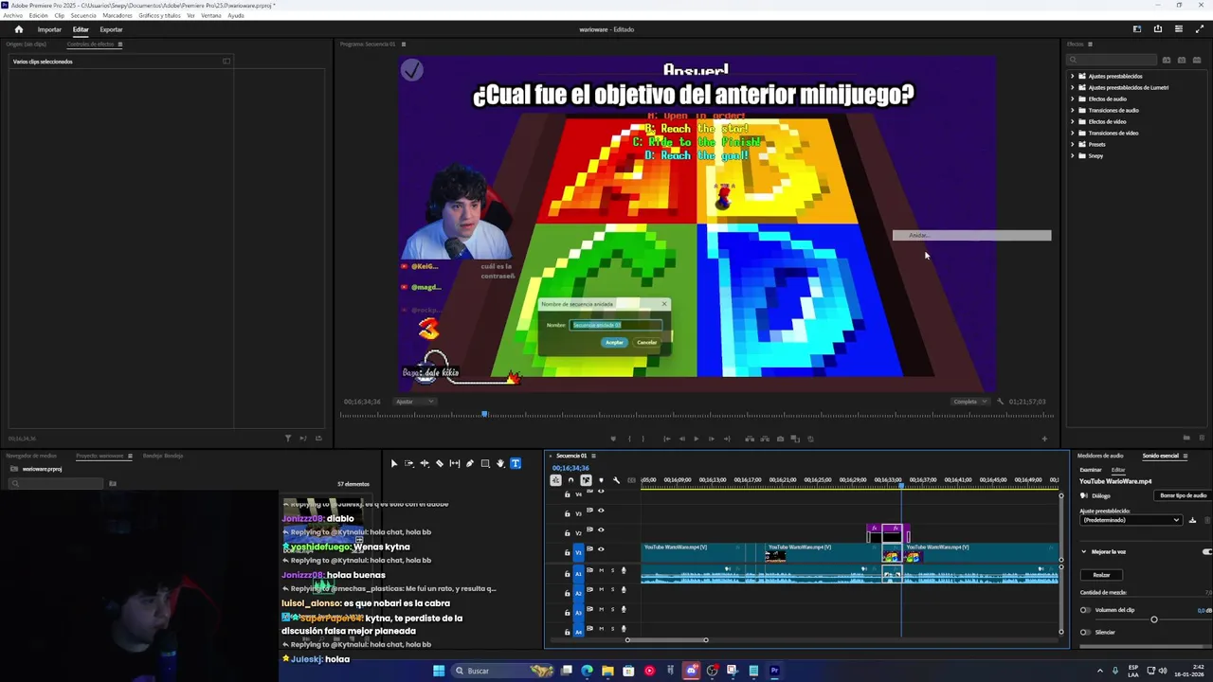This screenshot has width=1213, height=682.
Task: Expand the Snepy effects folder
Action: (1073, 155)
